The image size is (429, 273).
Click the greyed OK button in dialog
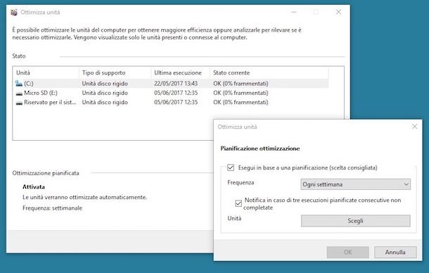click(x=347, y=252)
